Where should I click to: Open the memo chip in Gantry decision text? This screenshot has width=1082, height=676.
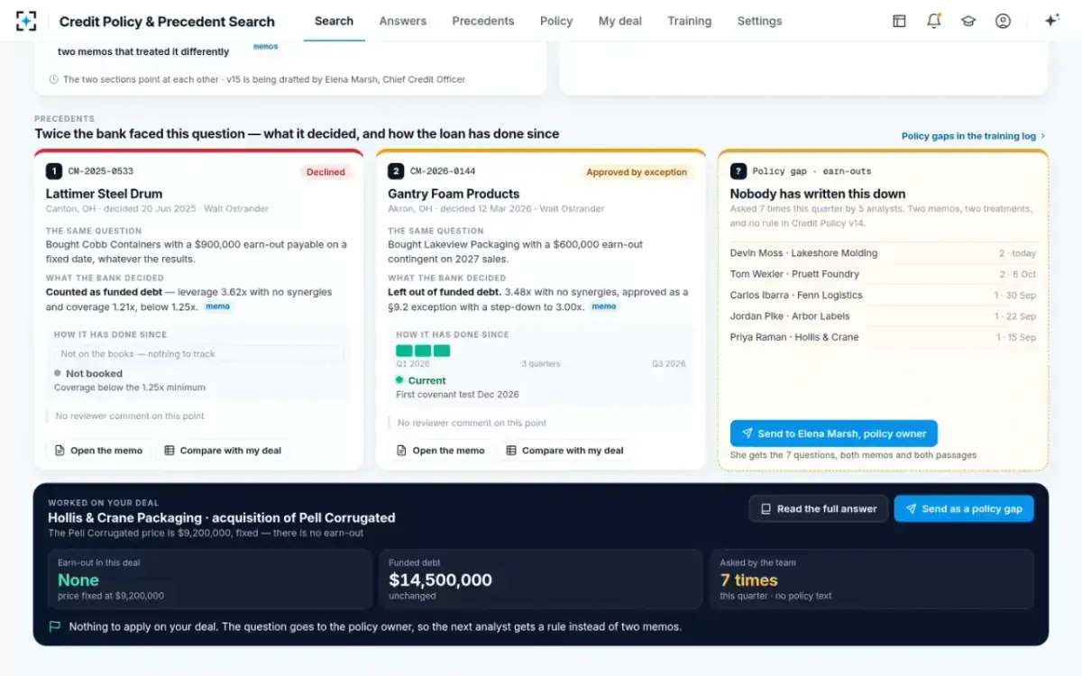604,306
